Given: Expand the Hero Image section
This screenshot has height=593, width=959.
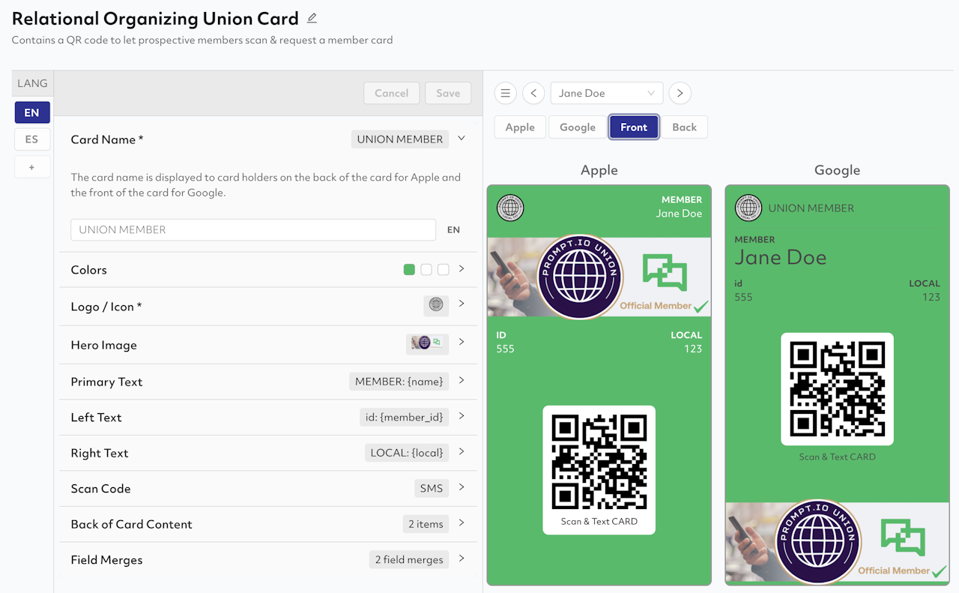Looking at the screenshot, I should tap(462, 342).
